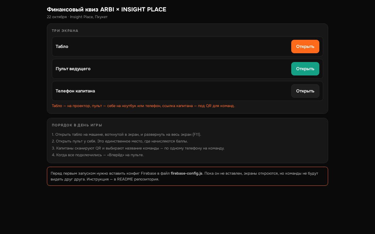The height and width of the screenshot is (234, 375).
Task: Click the bold 'firebase-config.js' file name
Action: click(187, 173)
